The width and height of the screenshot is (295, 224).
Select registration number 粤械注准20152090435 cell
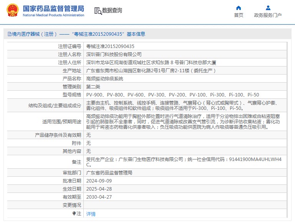[x=110, y=46]
